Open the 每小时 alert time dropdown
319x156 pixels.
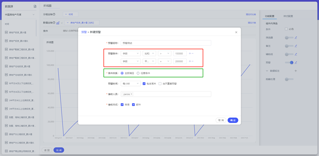(130, 84)
